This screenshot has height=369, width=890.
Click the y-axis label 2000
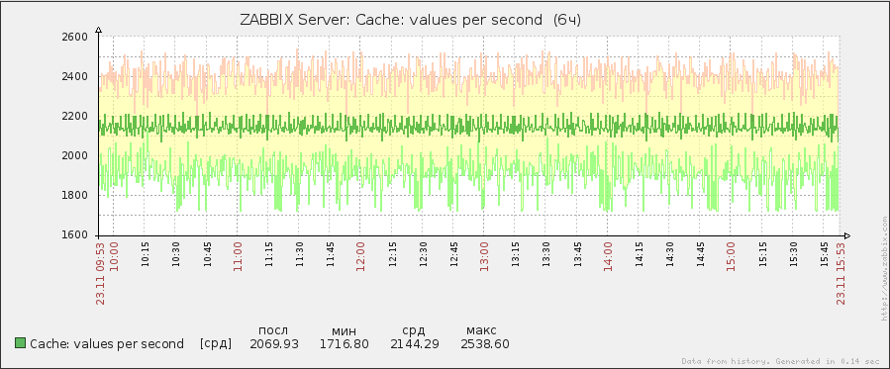coord(76,156)
